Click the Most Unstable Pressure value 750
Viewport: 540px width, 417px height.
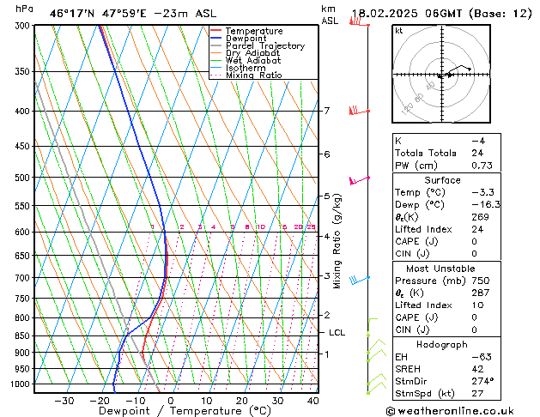pos(480,281)
